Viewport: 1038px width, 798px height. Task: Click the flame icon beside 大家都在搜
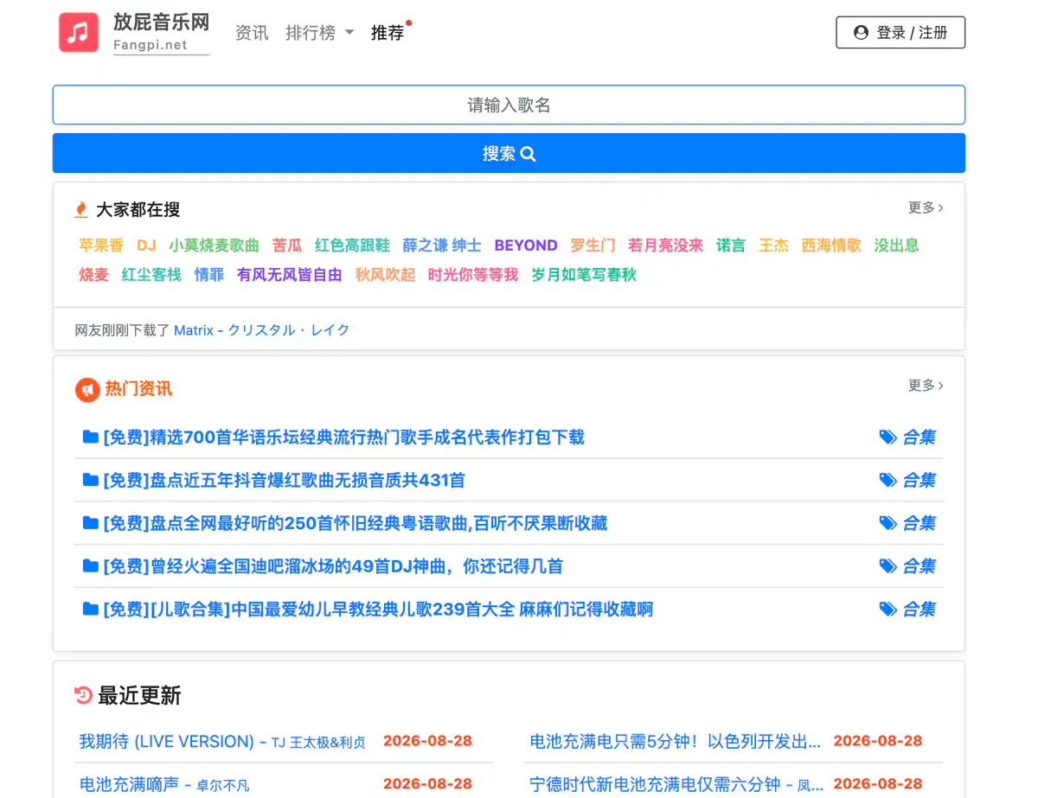81,209
